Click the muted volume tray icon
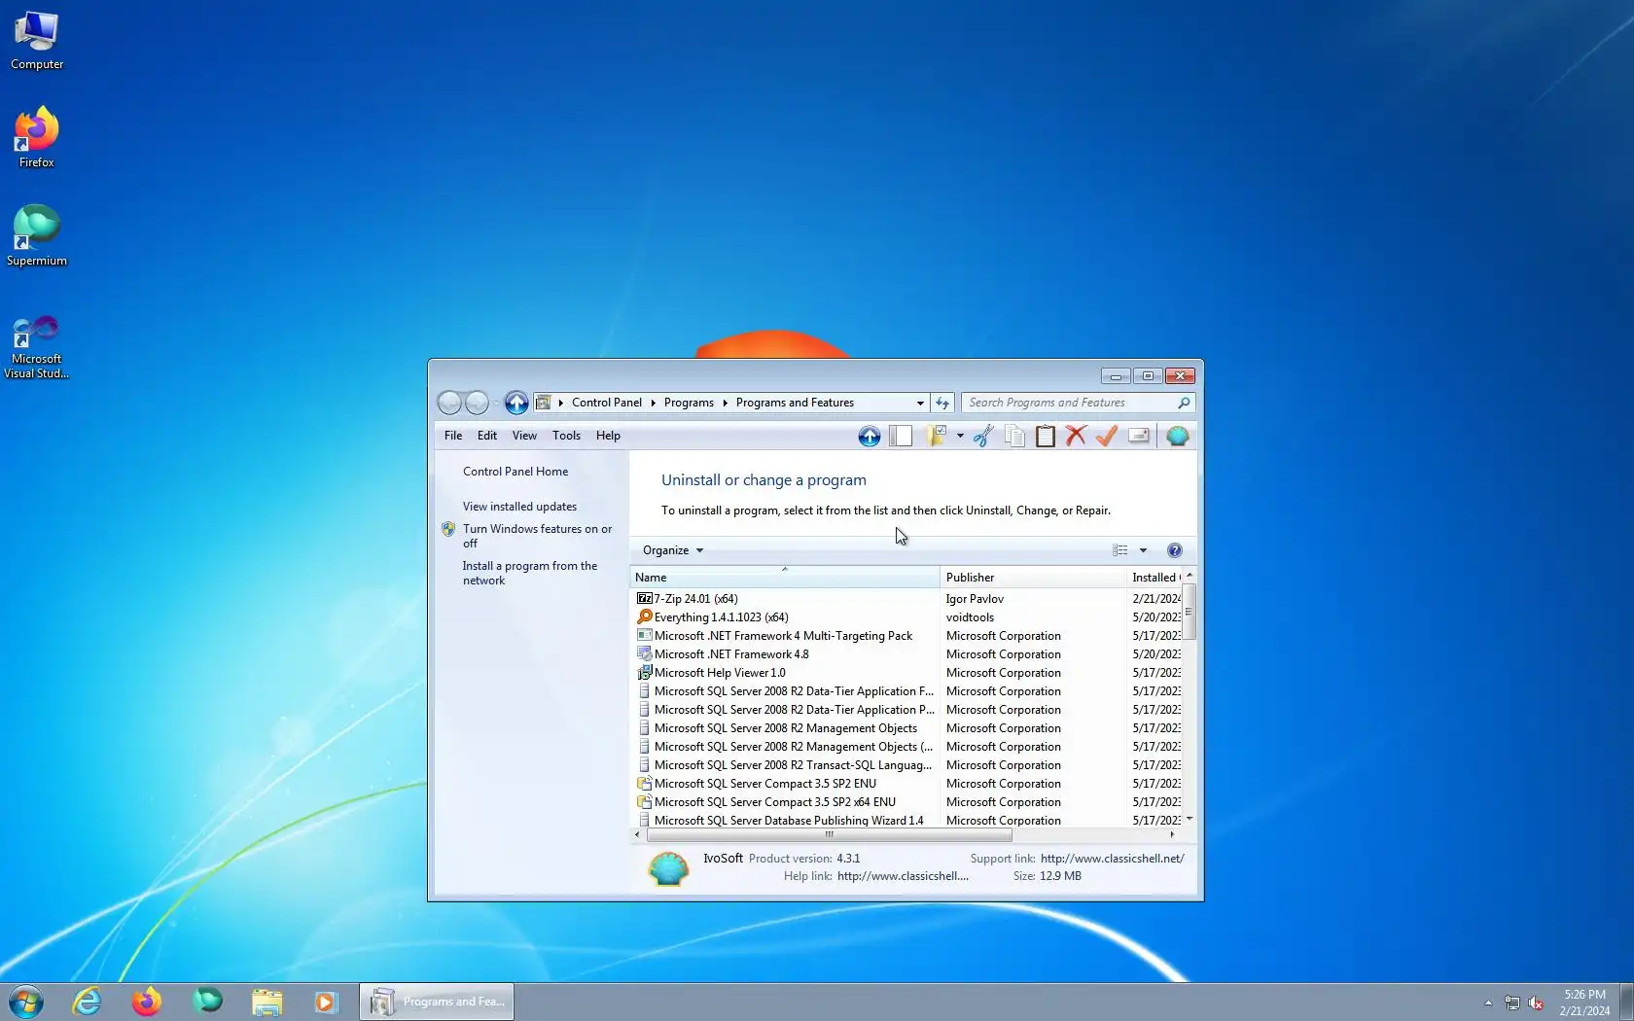The height and width of the screenshot is (1021, 1634). 1536,1003
